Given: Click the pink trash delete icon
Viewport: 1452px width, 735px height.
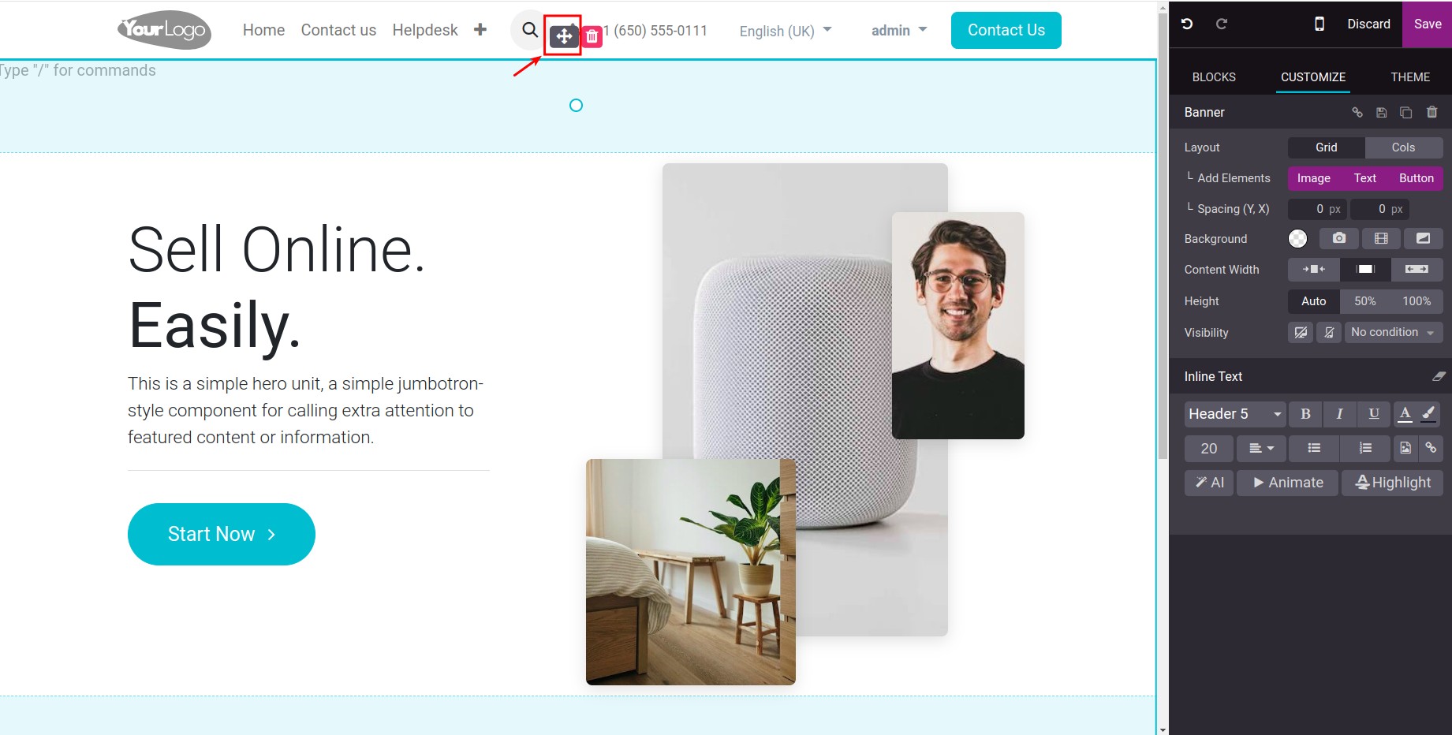Looking at the screenshot, I should click(x=592, y=36).
